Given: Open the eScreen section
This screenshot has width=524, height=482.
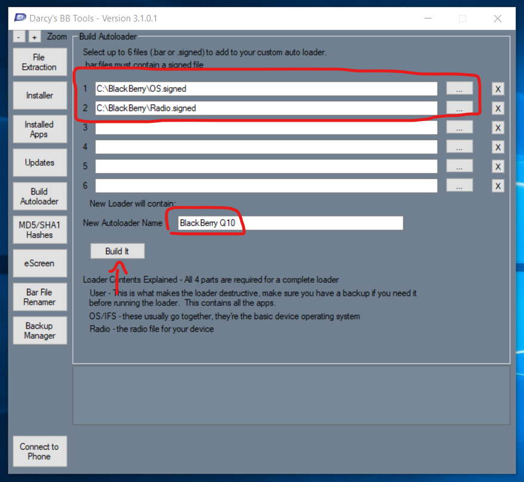Looking at the screenshot, I should [x=40, y=263].
